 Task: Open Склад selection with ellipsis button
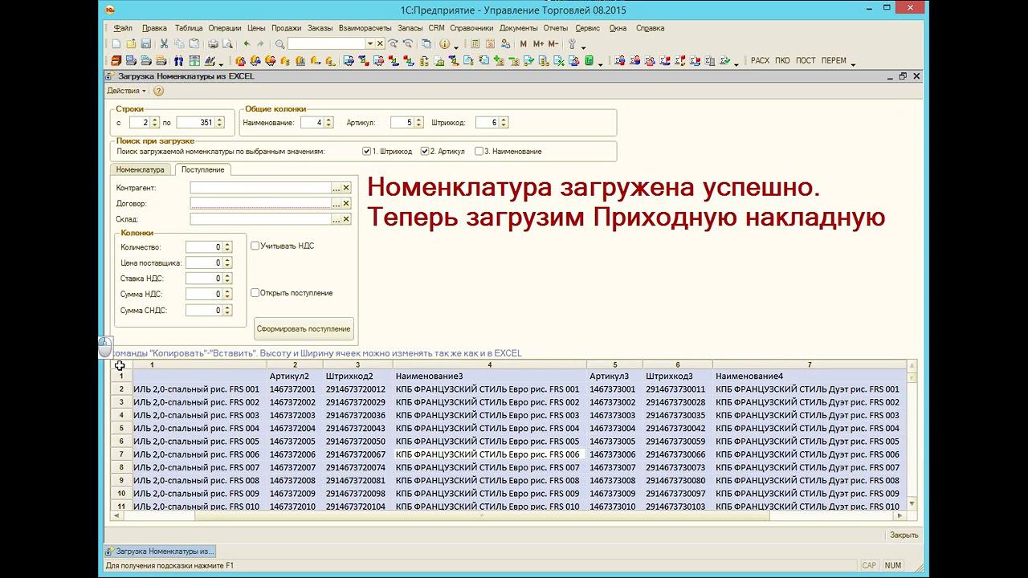click(336, 219)
